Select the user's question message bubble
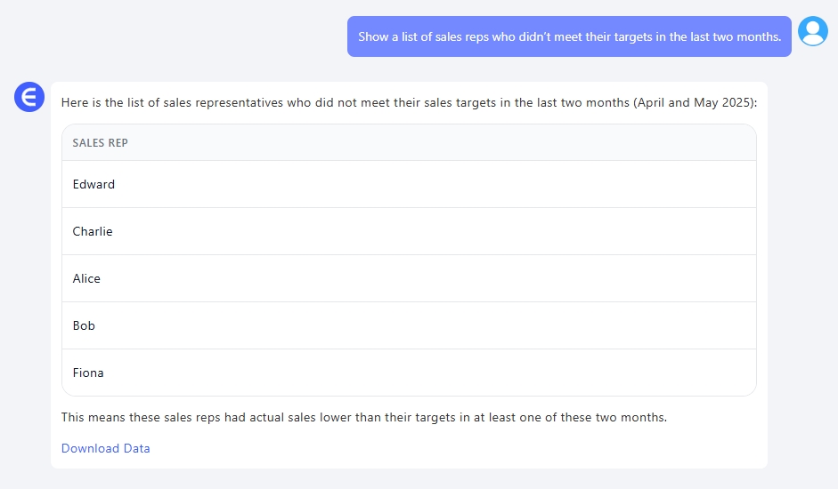Screen dimensions: 838x489 click(x=568, y=36)
